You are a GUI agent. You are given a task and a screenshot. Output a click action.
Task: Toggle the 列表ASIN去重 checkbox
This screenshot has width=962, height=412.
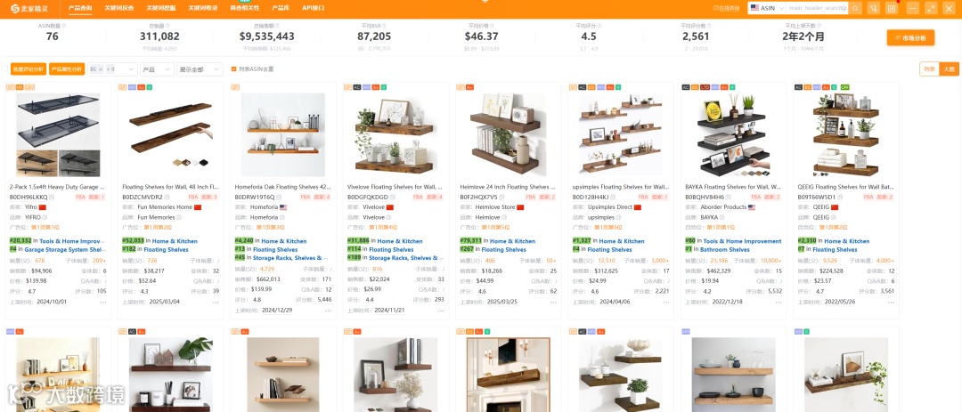(233, 69)
